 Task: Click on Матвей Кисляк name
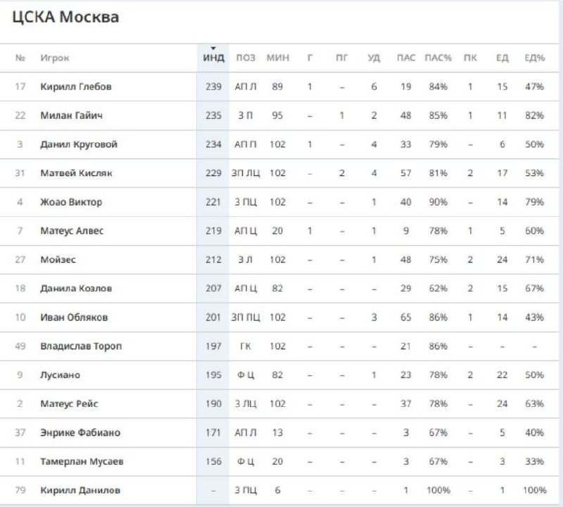point(76,173)
